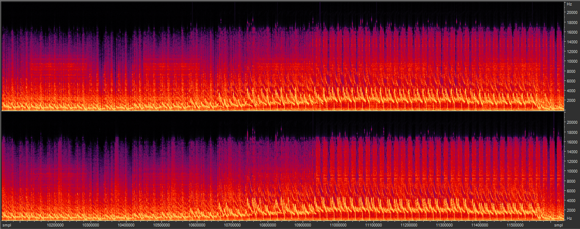Click 8000 on the upper channel frequency scale
This screenshot has width=580, height=229.
571,71
